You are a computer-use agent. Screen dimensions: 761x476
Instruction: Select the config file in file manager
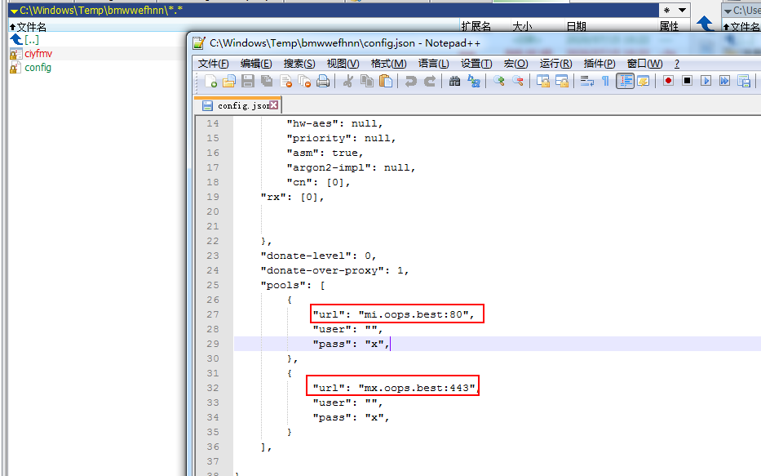point(38,68)
